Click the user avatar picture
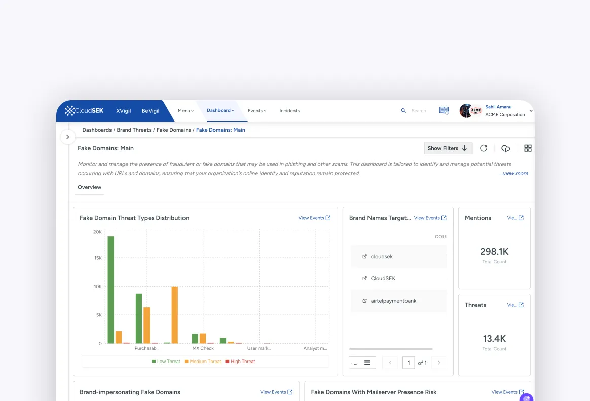Viewport: 590px width, 401px height. click(x=465, y=111)
